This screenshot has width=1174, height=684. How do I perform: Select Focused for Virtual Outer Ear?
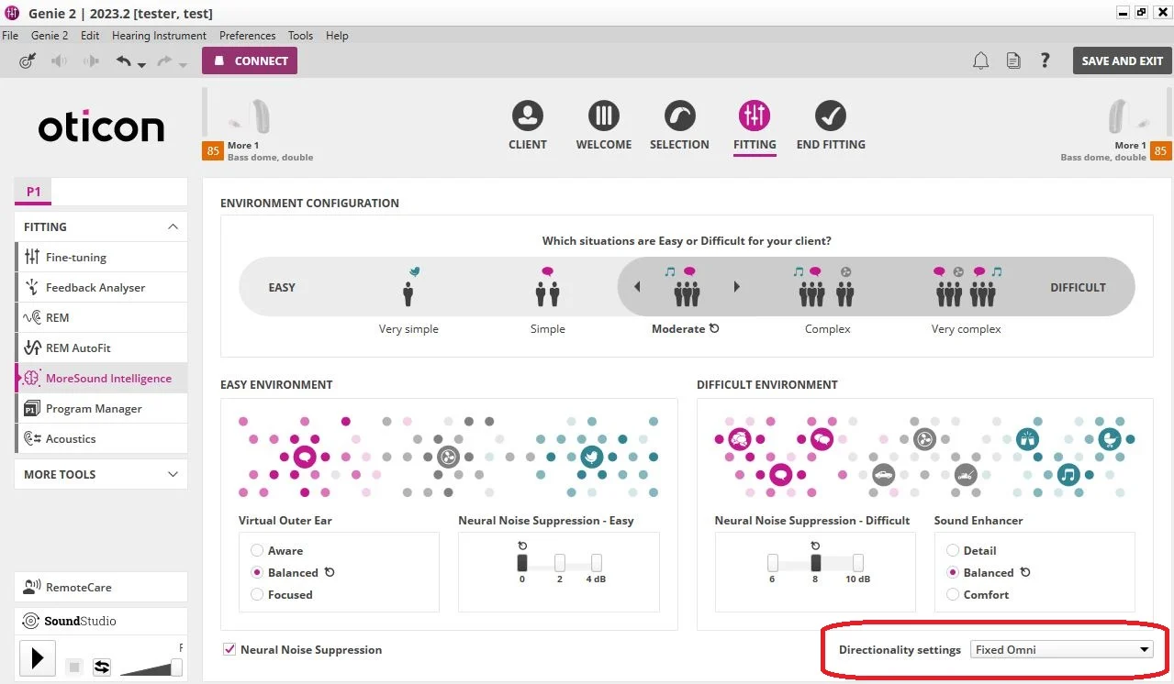tap(257, 594)
